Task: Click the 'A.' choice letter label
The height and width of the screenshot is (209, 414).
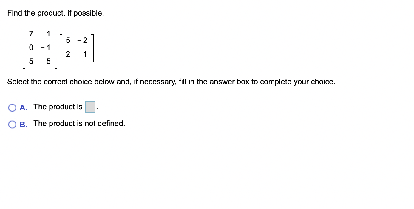Action: pos(24,107)
